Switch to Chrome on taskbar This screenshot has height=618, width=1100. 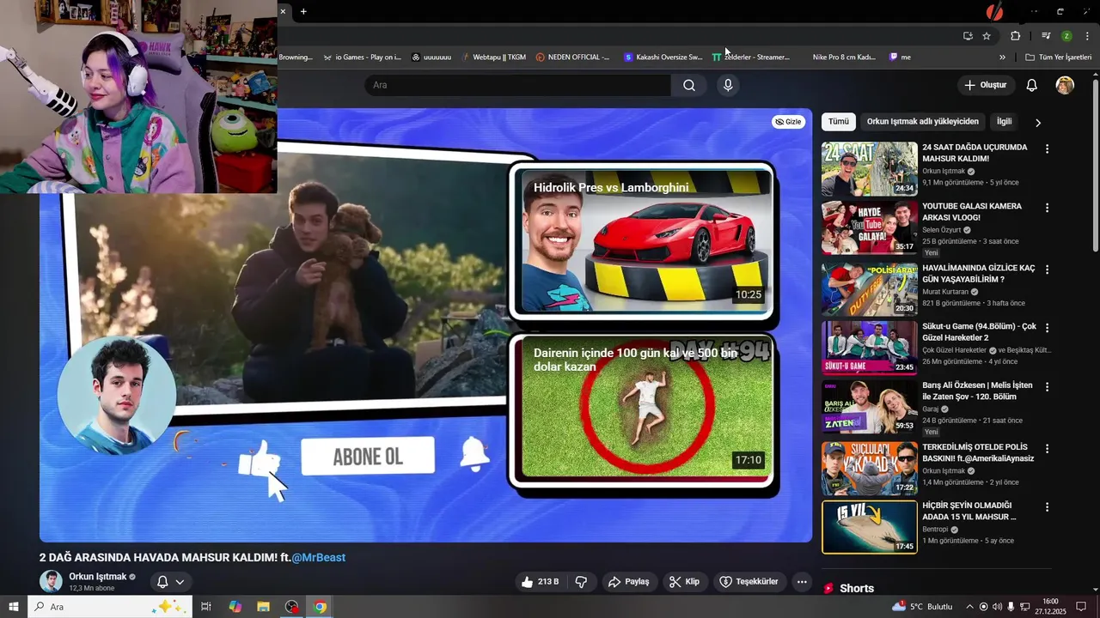point(320,607)
